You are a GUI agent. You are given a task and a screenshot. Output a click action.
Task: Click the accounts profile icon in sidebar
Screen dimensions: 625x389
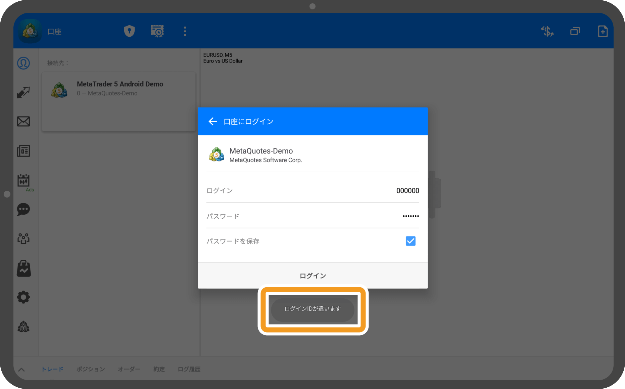tap(23, 63)
